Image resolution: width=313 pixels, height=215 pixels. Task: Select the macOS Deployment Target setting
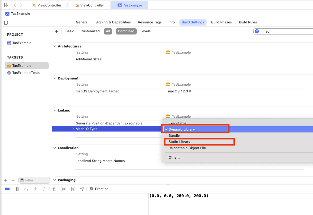coord(97,91)
